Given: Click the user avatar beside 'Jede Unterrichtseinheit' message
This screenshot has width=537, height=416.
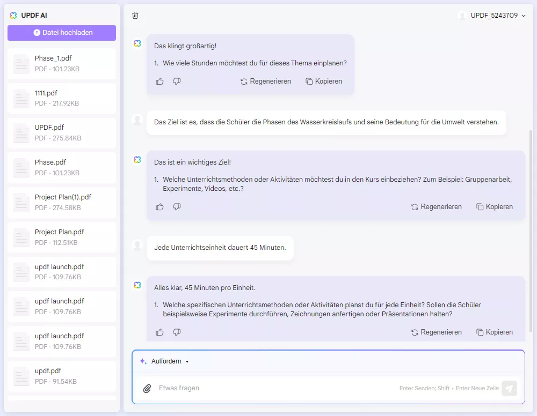Looking at the screenshot, I should point(137,245).
